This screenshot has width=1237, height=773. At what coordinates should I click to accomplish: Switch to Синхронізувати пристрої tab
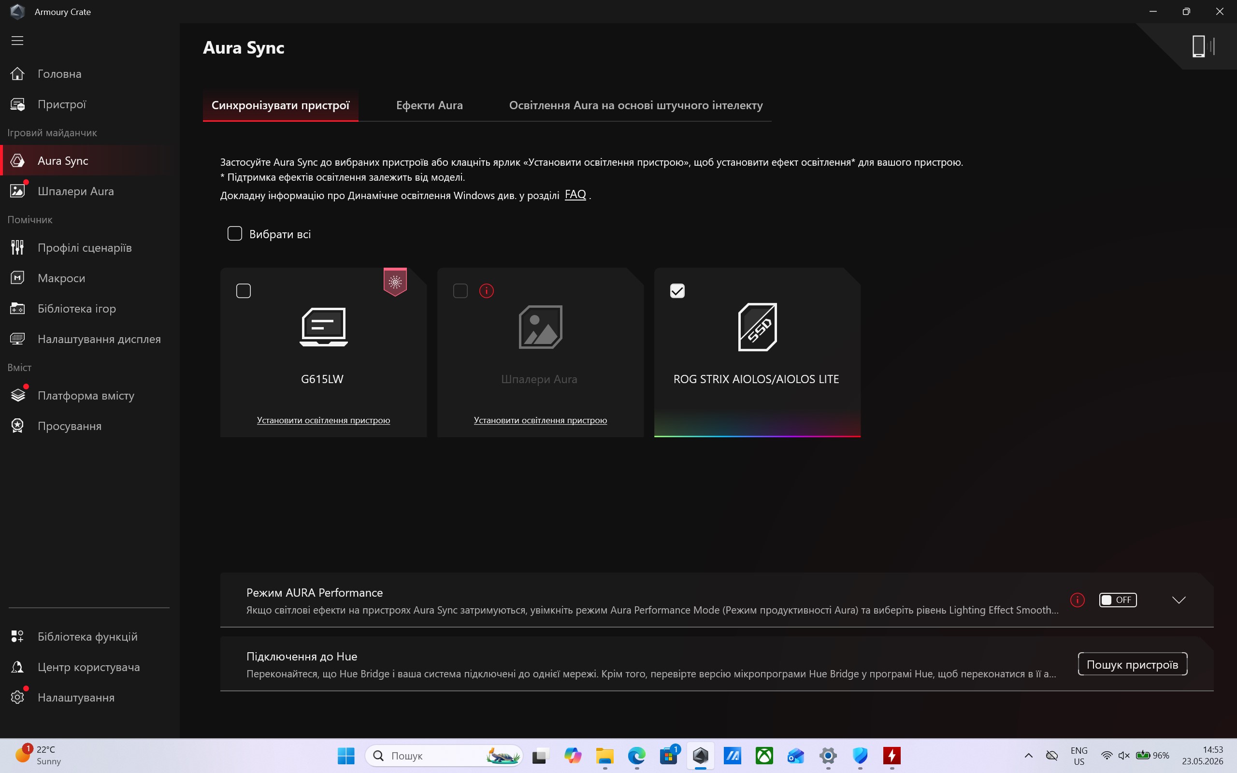tap(280, 105)
